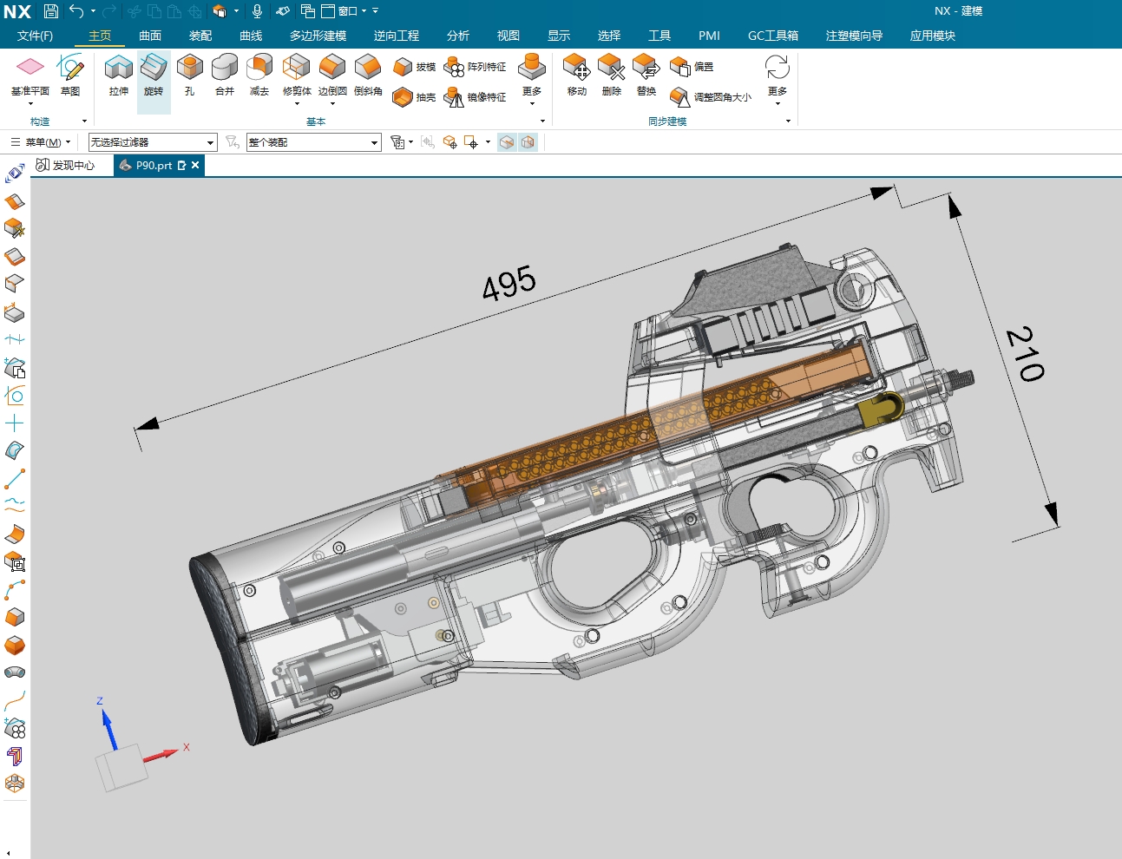1122x859 pixels.
Task: Click the 偏置 offset region tool
Action: 692,67
